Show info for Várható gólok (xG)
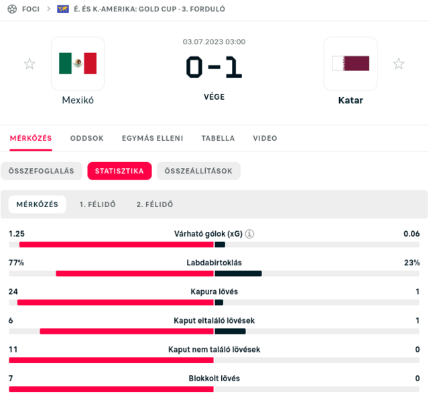 (249, 234)
